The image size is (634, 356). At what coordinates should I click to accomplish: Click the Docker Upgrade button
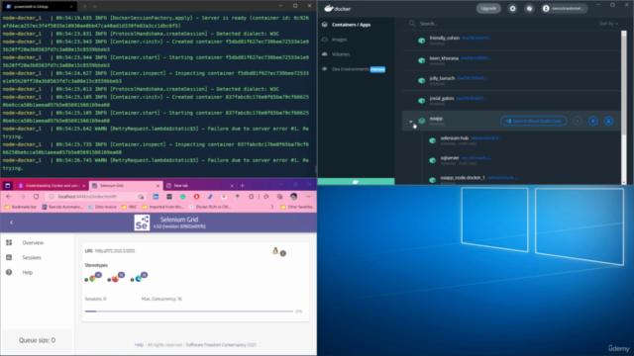pos(488,9)
